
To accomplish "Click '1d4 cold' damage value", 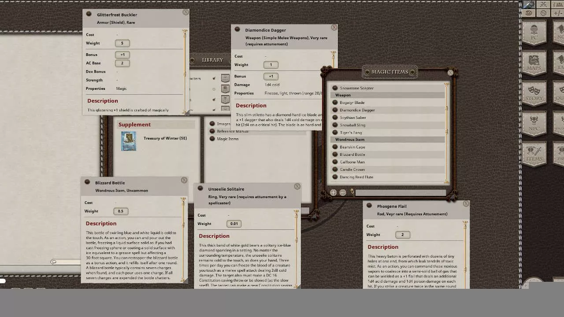I will coord(272,85).
